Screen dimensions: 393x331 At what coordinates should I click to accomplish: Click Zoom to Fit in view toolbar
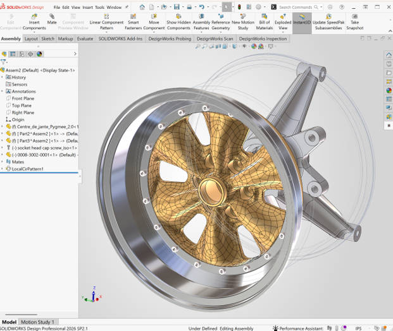(x=198, y=46)
